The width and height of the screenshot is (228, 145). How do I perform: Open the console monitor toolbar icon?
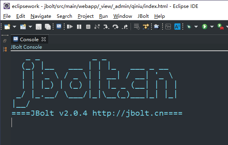(59, 27)
